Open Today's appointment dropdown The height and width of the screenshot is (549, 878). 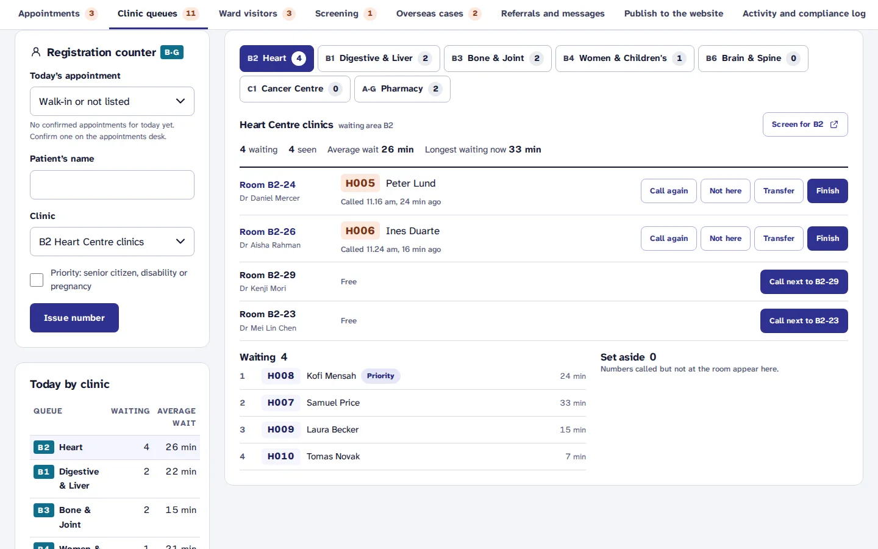[112, 101]
